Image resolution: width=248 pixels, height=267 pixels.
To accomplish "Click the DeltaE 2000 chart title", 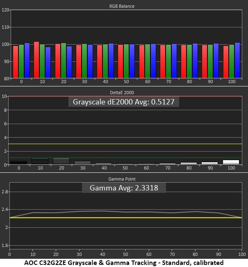I will click(122, 93).
